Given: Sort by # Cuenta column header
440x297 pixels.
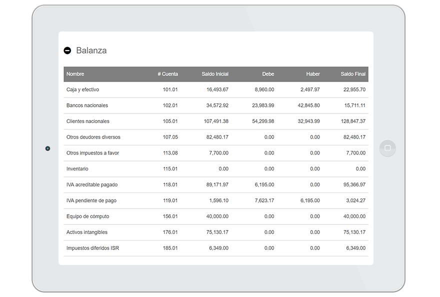Looking at the screenshot, I should 167,74.
